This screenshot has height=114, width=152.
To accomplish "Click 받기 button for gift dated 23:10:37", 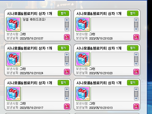I will [x=63, y=13].
